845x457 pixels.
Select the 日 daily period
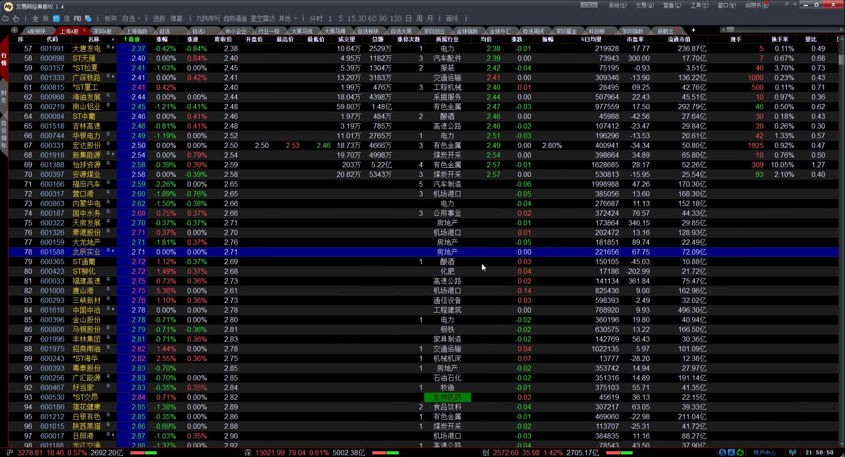[408, 18]
